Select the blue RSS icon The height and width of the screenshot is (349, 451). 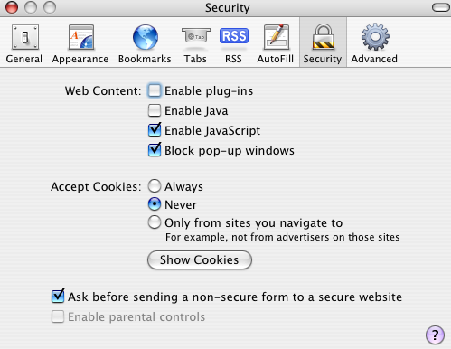(x=234, y=36)
